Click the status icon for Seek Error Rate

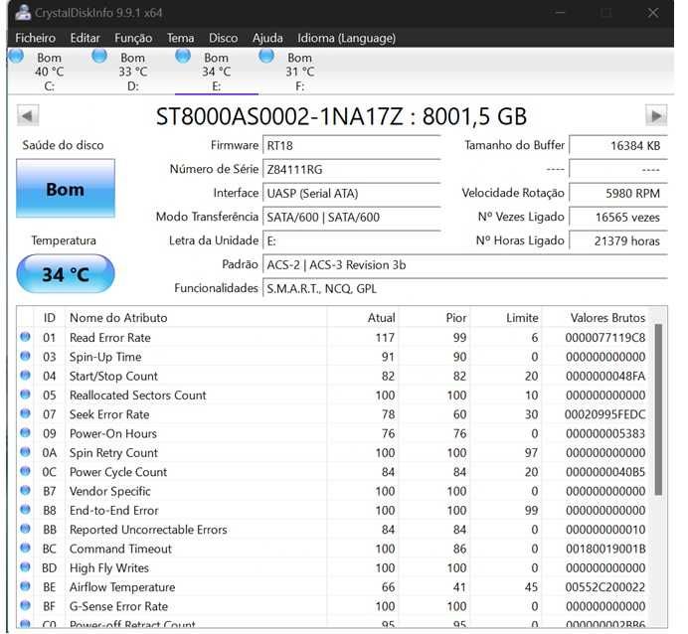(x=25, y=413)
